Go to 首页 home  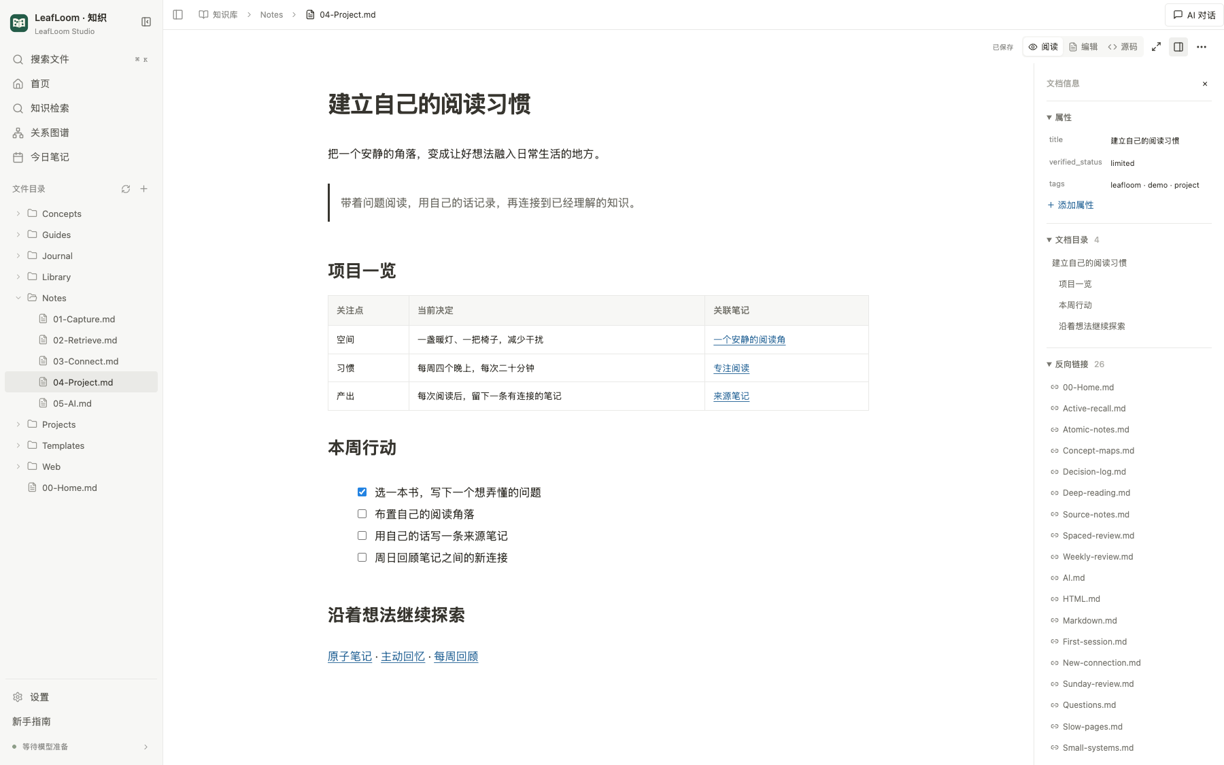coord(81,84)
